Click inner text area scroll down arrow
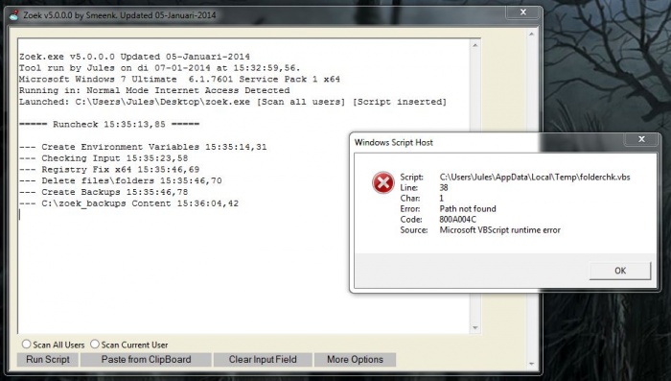 [475, 328]
